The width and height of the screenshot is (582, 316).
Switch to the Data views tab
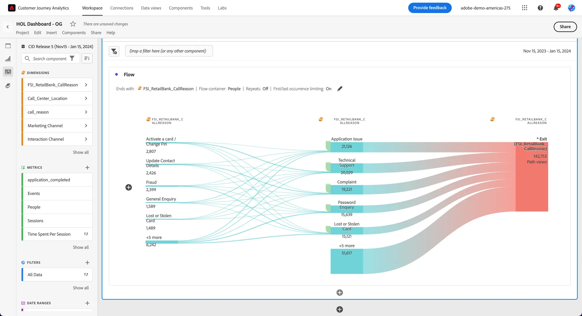click(x=151, y=8)
